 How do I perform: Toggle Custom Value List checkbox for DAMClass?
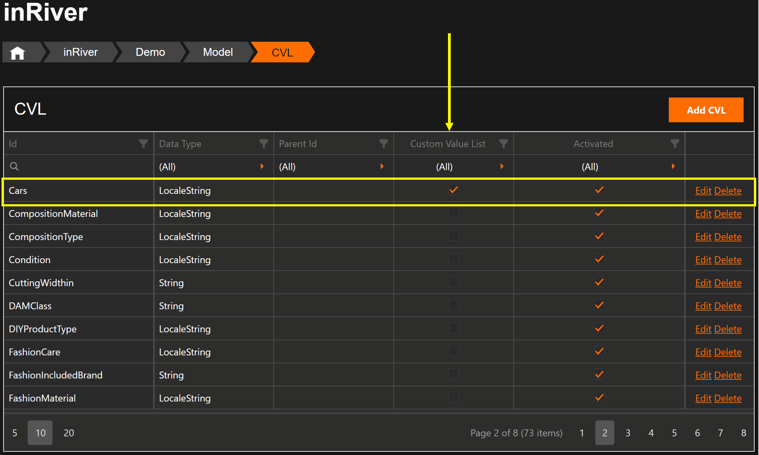(454, 305)
